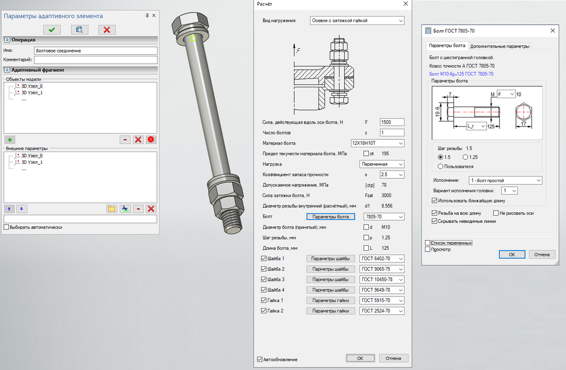Click Болт М10-6gx125 ГОСТ 7805-70 link

(461, 74)
